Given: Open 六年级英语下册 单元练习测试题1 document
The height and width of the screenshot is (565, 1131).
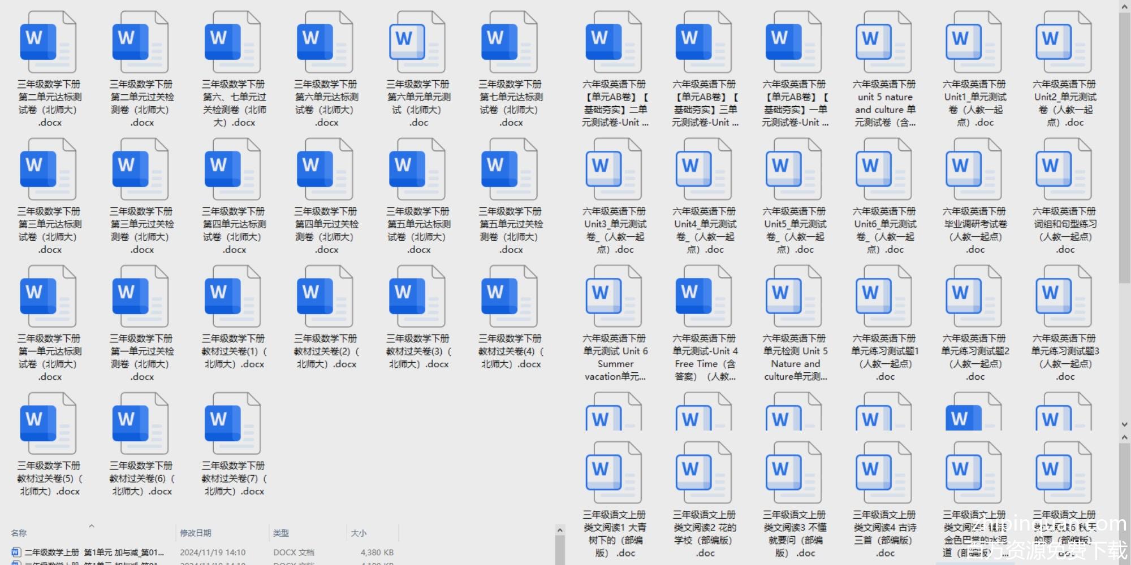Looking at the screenshot, I should click(x=883, y=297).
